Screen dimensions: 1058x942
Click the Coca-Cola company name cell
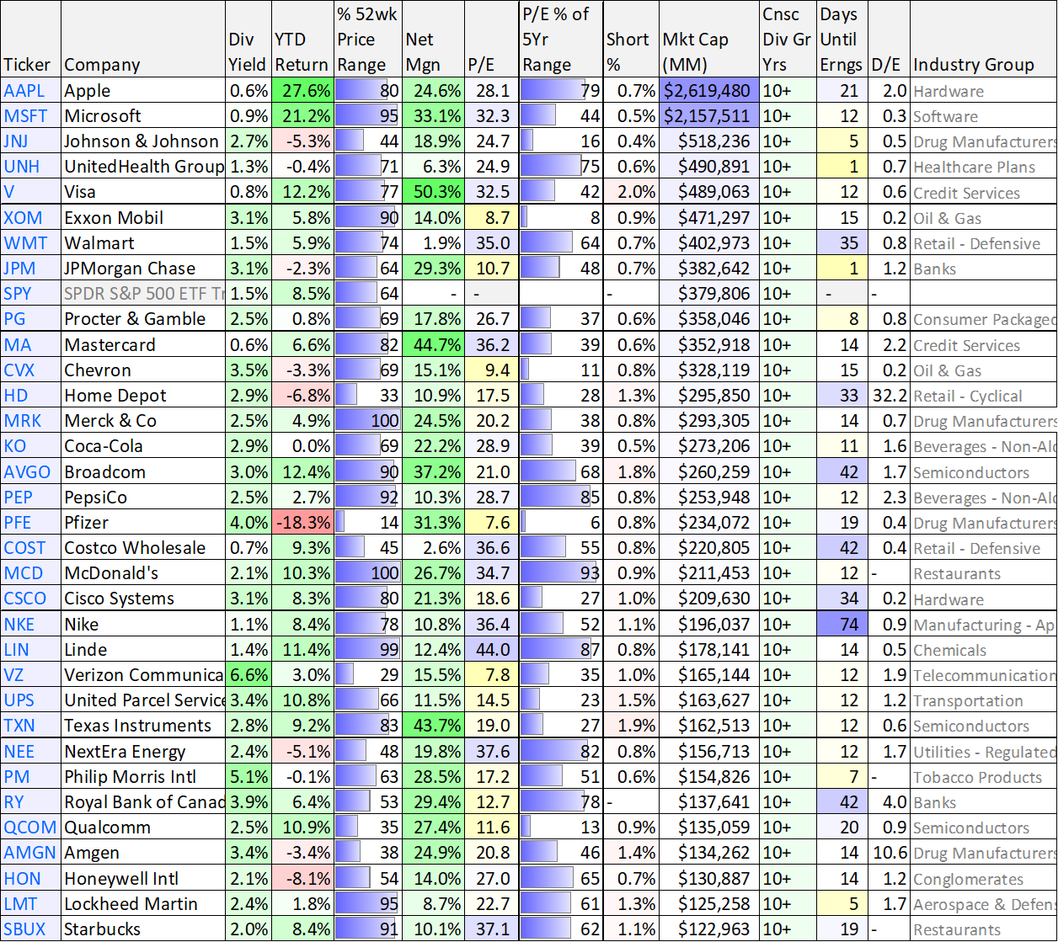pos(142,446)
